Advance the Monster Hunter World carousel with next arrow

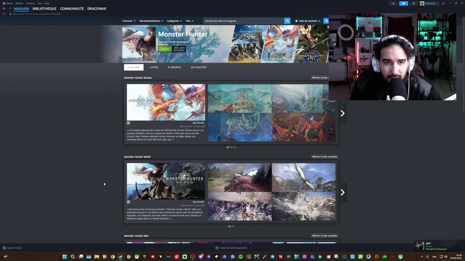pos(342,192)
